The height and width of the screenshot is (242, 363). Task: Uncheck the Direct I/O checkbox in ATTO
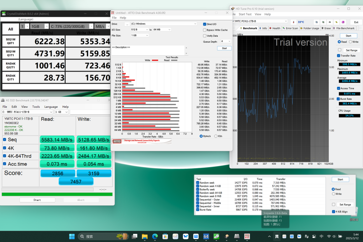(205, 24)
